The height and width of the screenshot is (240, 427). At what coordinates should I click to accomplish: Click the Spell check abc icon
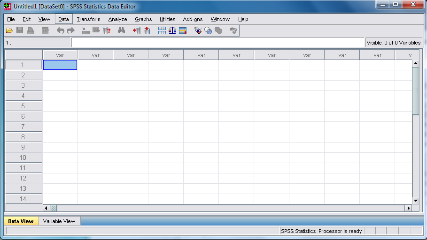(x=233, y=30)
